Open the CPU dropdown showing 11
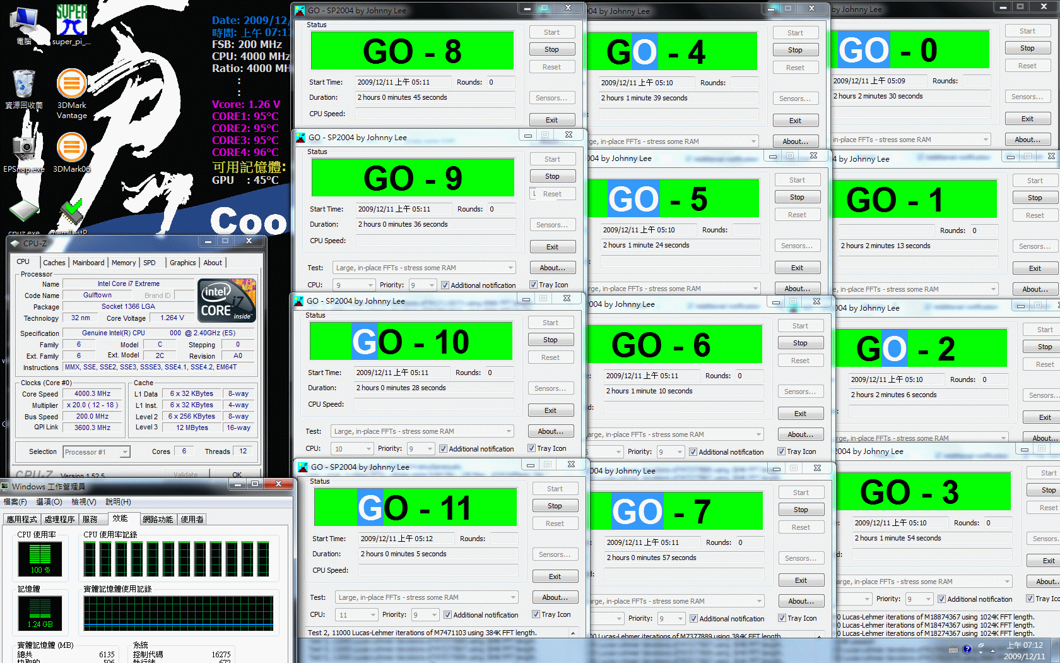Screen dimensions: 1060x663 click(x=356, y=615)
